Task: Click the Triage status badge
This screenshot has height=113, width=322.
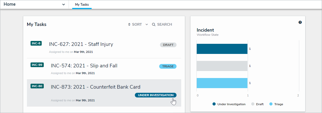Action: tap(168, 66)
